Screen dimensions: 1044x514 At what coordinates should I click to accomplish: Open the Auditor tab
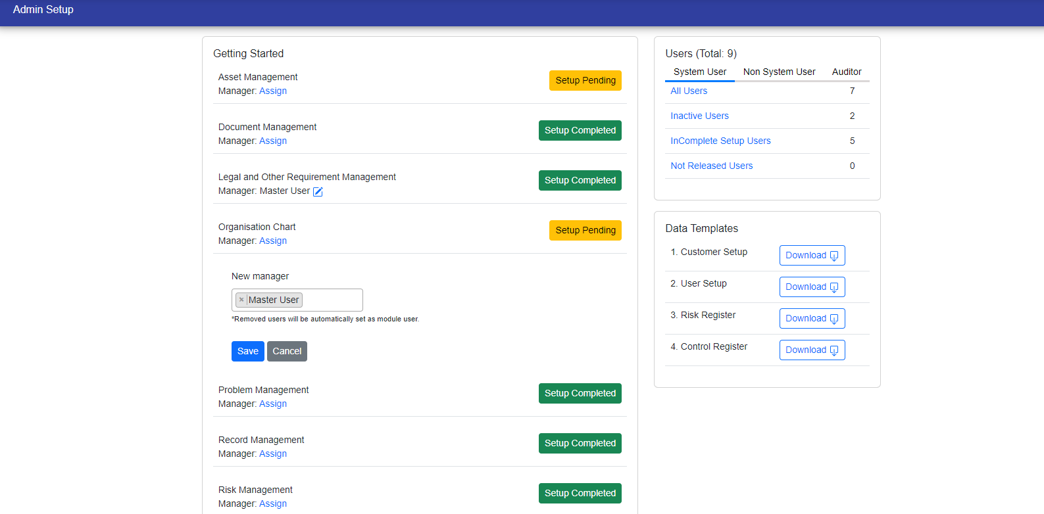click(846, 72)
